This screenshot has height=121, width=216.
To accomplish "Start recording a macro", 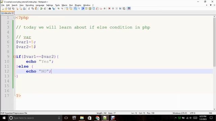I will click(109, 9).
